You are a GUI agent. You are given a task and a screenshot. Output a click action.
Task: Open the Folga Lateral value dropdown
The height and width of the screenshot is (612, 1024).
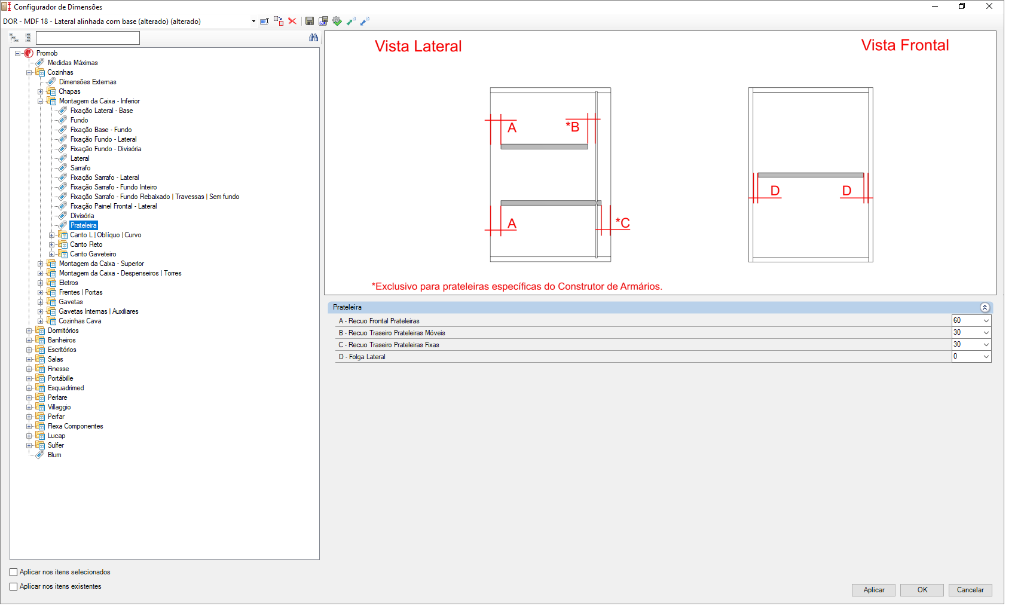pyautogui.click(x=986, y=357)
